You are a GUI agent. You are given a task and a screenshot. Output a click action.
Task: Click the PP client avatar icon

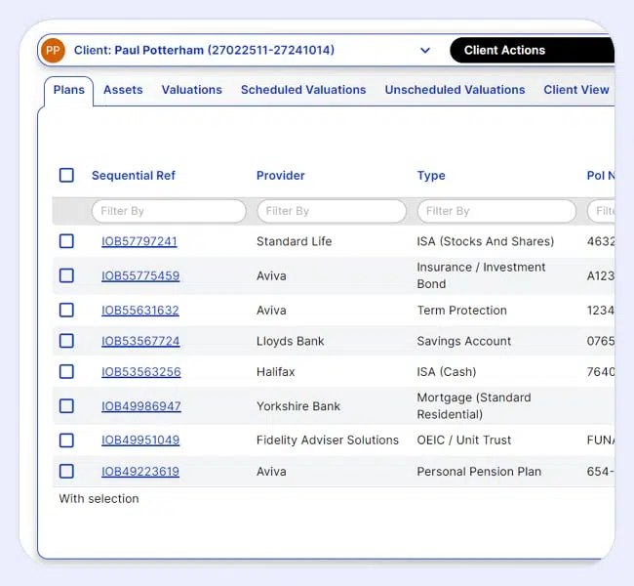pyautogui.click(x=53, y=50)
